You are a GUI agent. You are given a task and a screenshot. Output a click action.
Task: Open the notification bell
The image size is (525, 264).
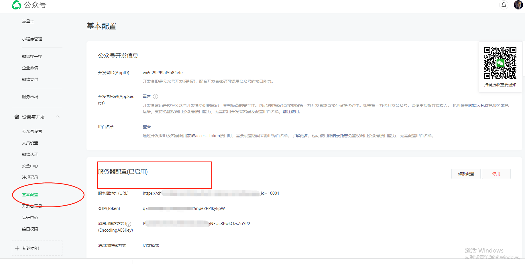tap(504, 5)
